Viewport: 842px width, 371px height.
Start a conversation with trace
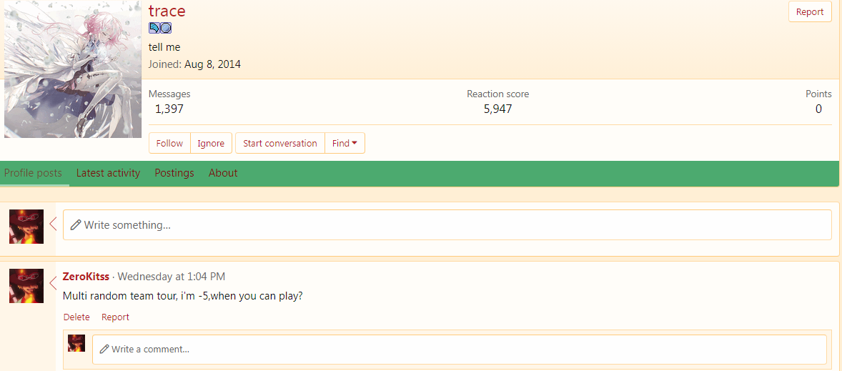click(x=279, y=143)
